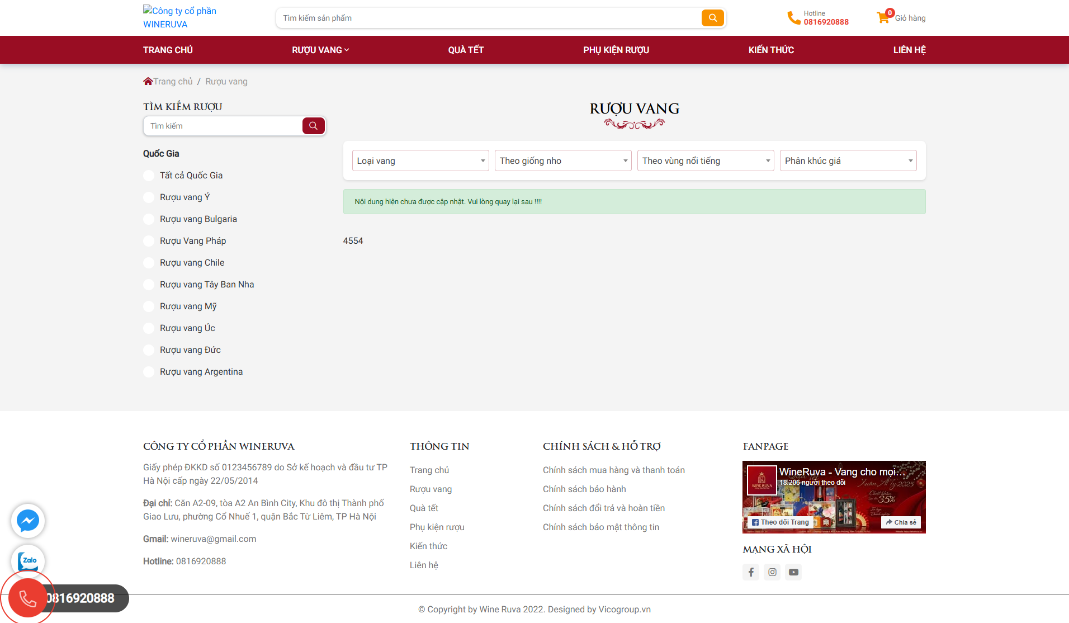Choose the Rượu vang Chile radio button
Screen dimensions: 1069x623
(149, 263)
